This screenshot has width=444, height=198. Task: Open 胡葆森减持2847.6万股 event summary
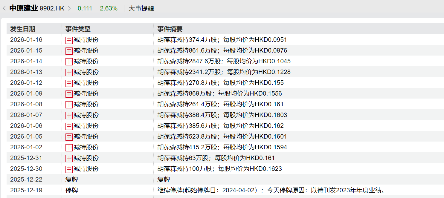(224, 61)
